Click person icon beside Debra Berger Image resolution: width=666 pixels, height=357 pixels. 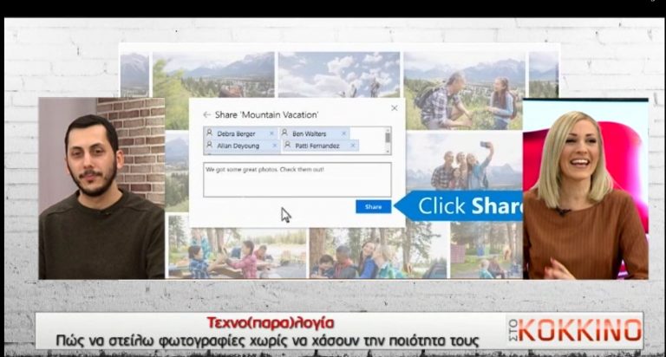(210, 133)
